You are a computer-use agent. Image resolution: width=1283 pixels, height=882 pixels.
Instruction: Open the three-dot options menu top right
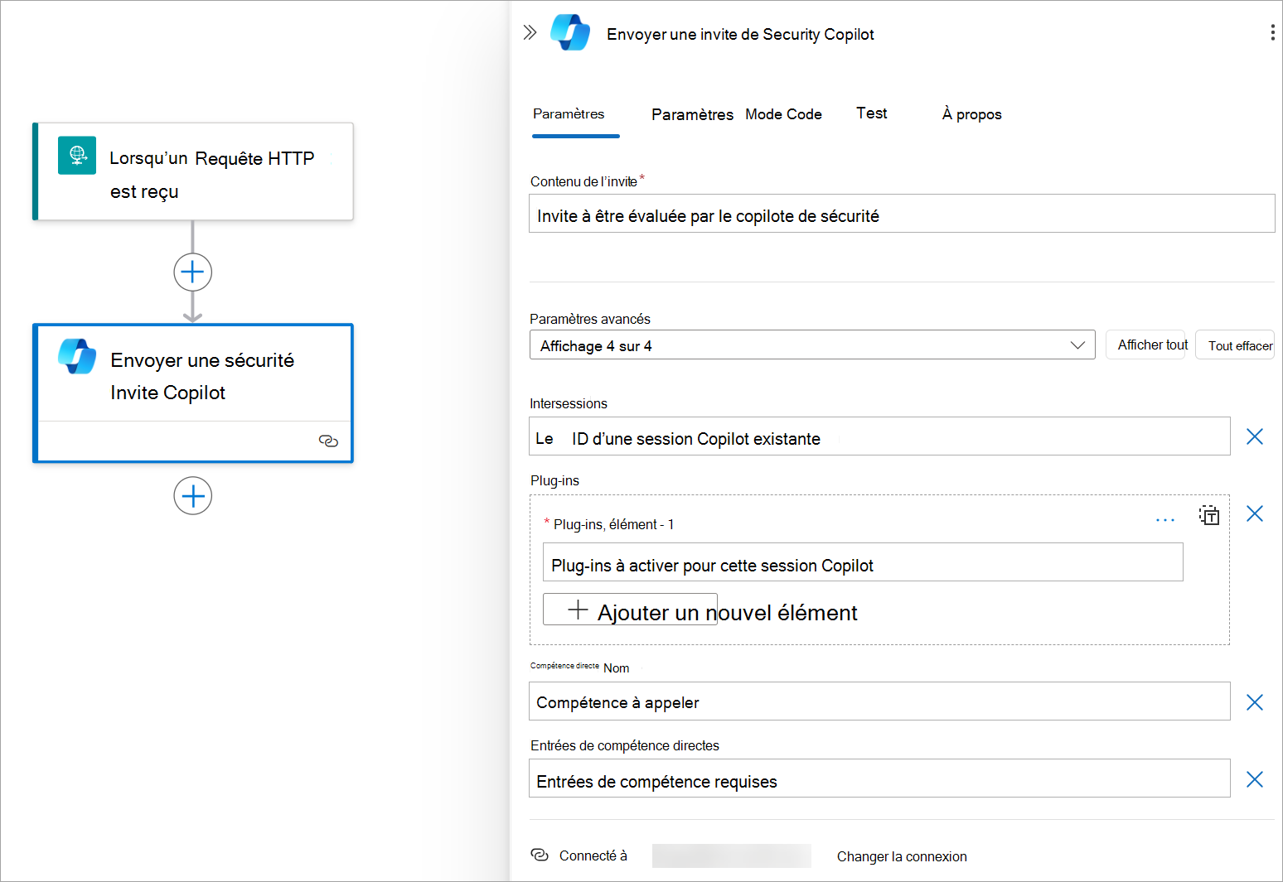[1272, 32]
